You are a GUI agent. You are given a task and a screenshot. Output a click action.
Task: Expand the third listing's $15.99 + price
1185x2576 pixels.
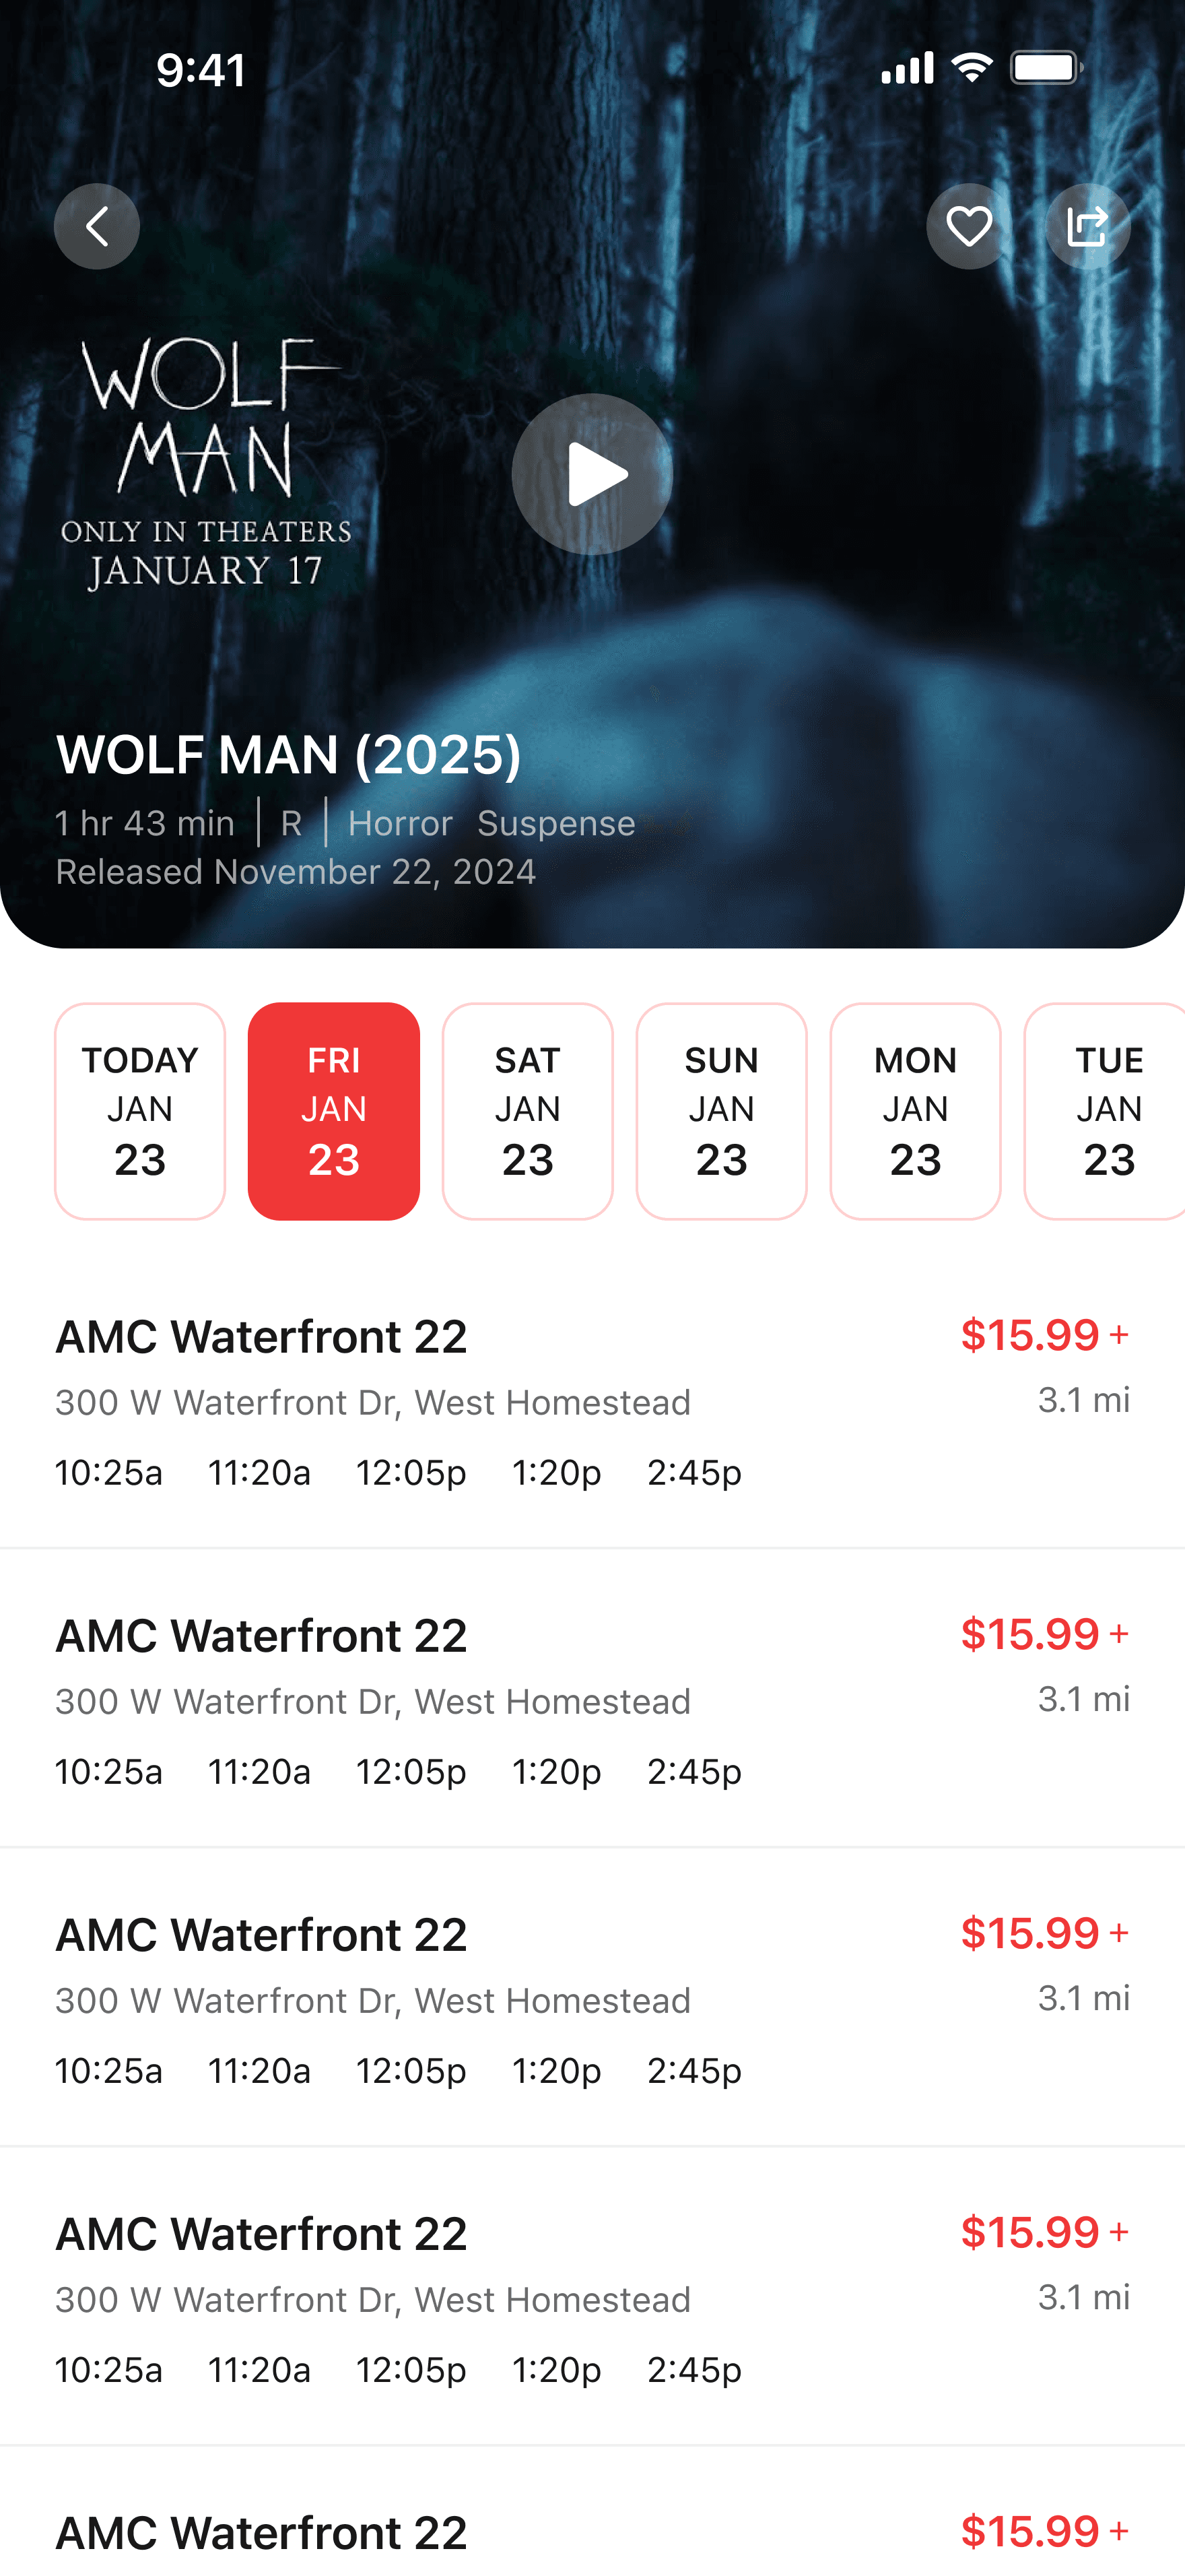1044,1933
